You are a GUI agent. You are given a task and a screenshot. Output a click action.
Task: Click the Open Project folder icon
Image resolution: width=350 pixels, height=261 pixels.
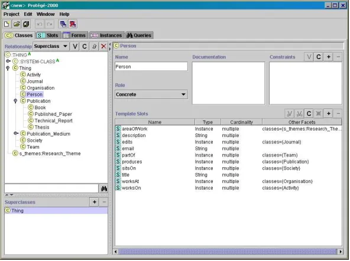click(x=17, y=24)
